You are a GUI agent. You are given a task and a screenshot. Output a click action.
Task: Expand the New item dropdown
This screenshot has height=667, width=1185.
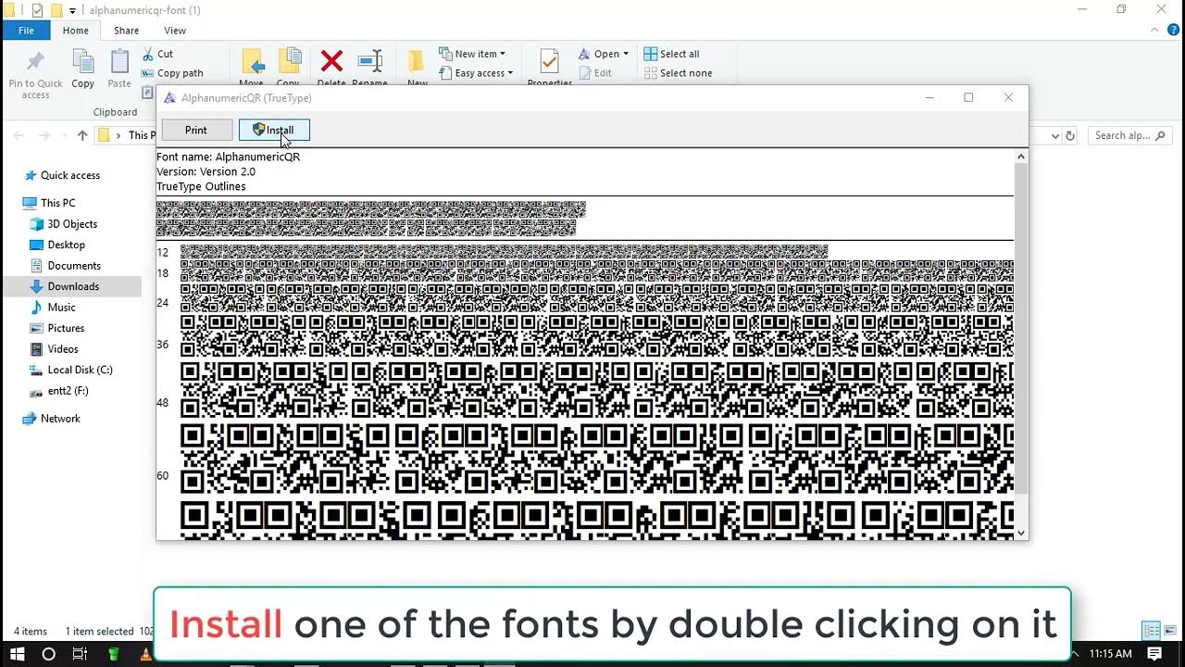click(x=472, y=54)
